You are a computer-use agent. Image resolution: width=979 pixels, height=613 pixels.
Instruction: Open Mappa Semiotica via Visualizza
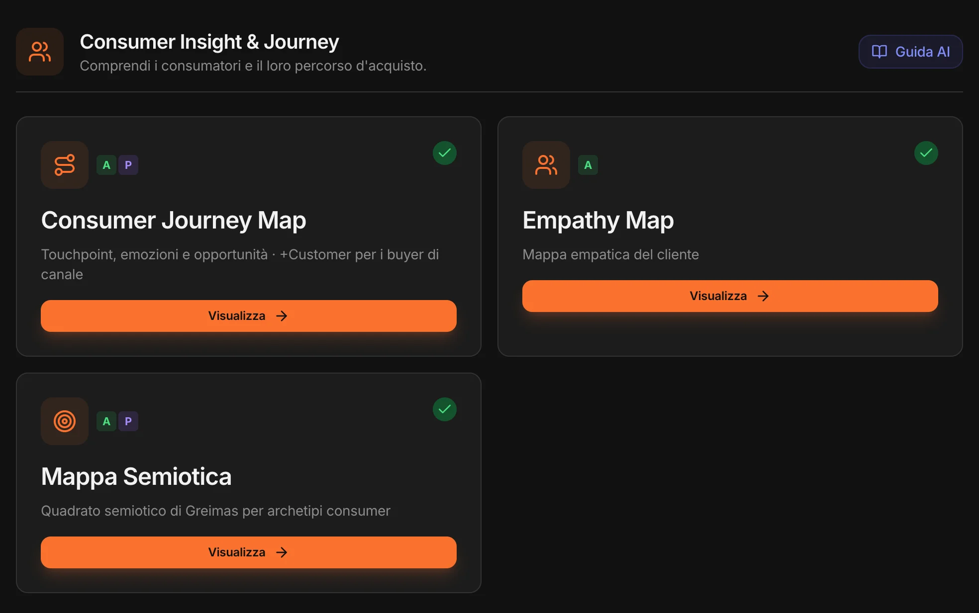point(249,552)
